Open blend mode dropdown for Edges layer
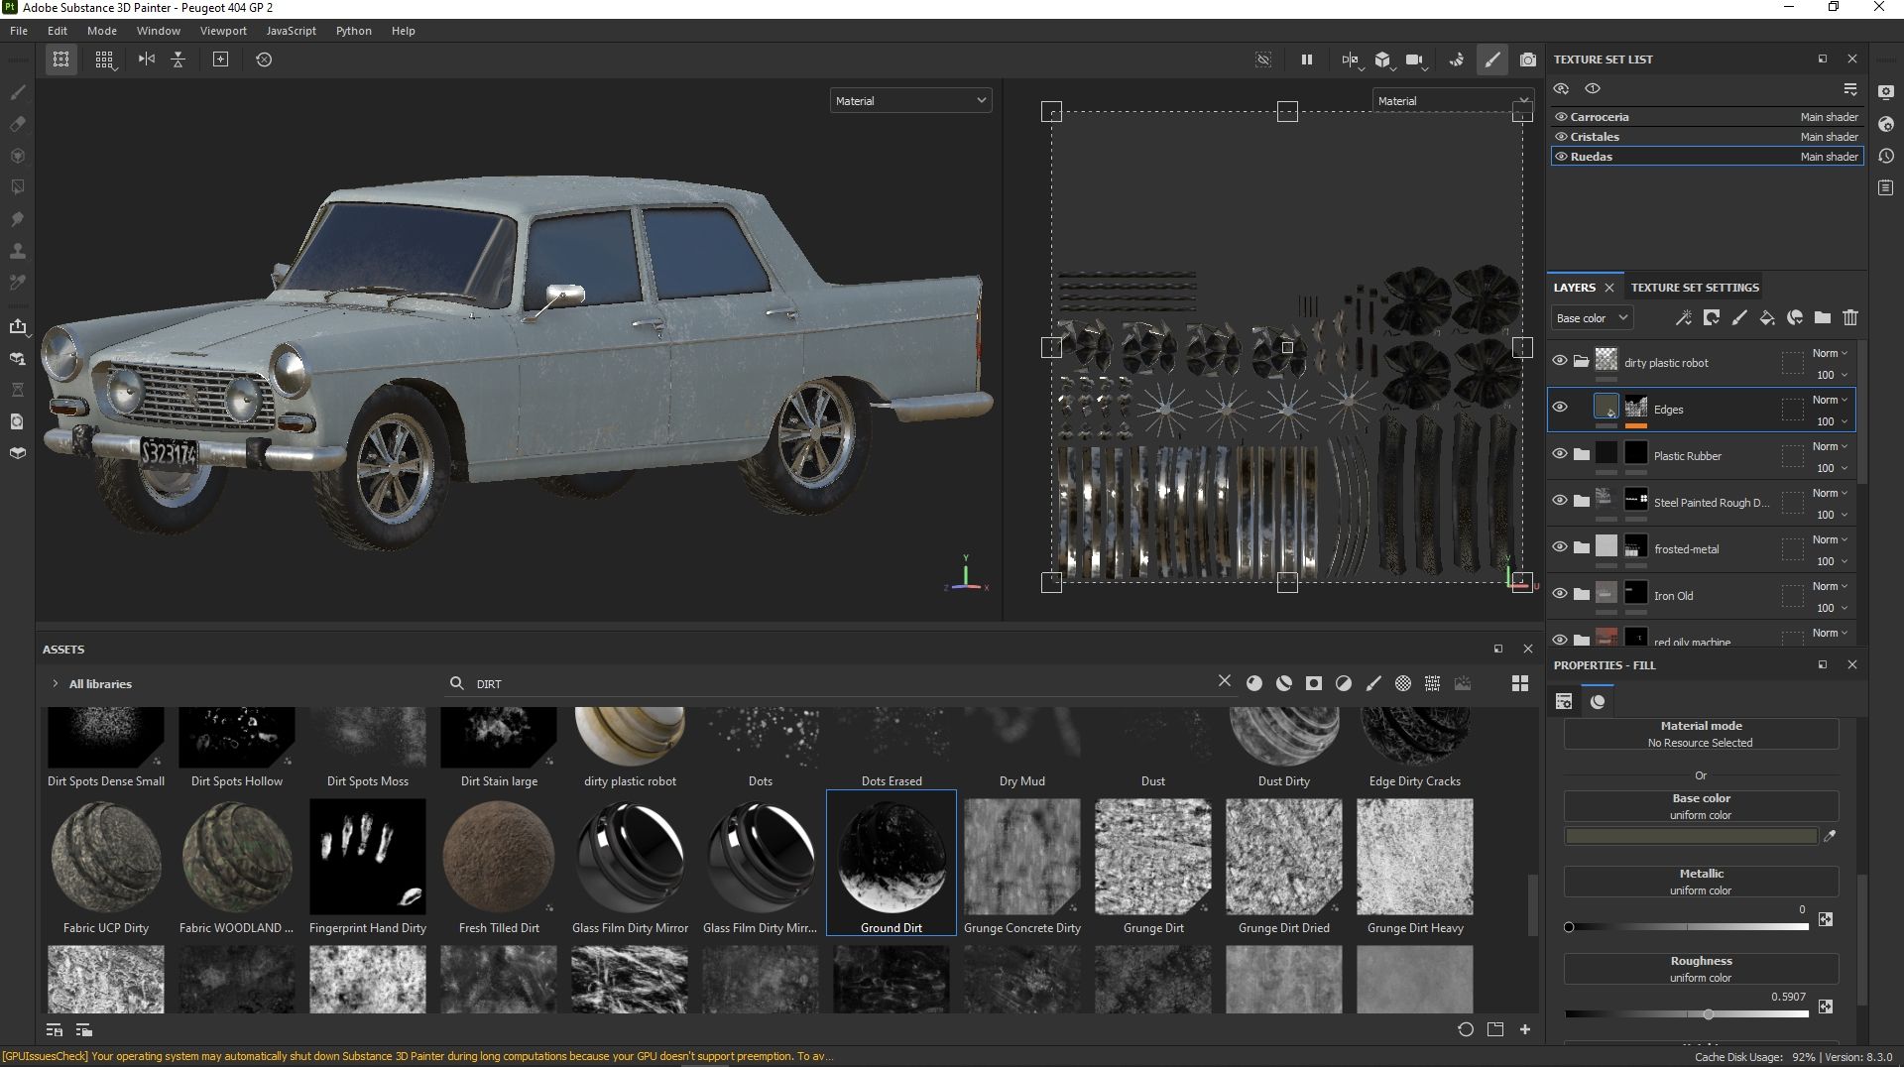 click(1830, 400)
